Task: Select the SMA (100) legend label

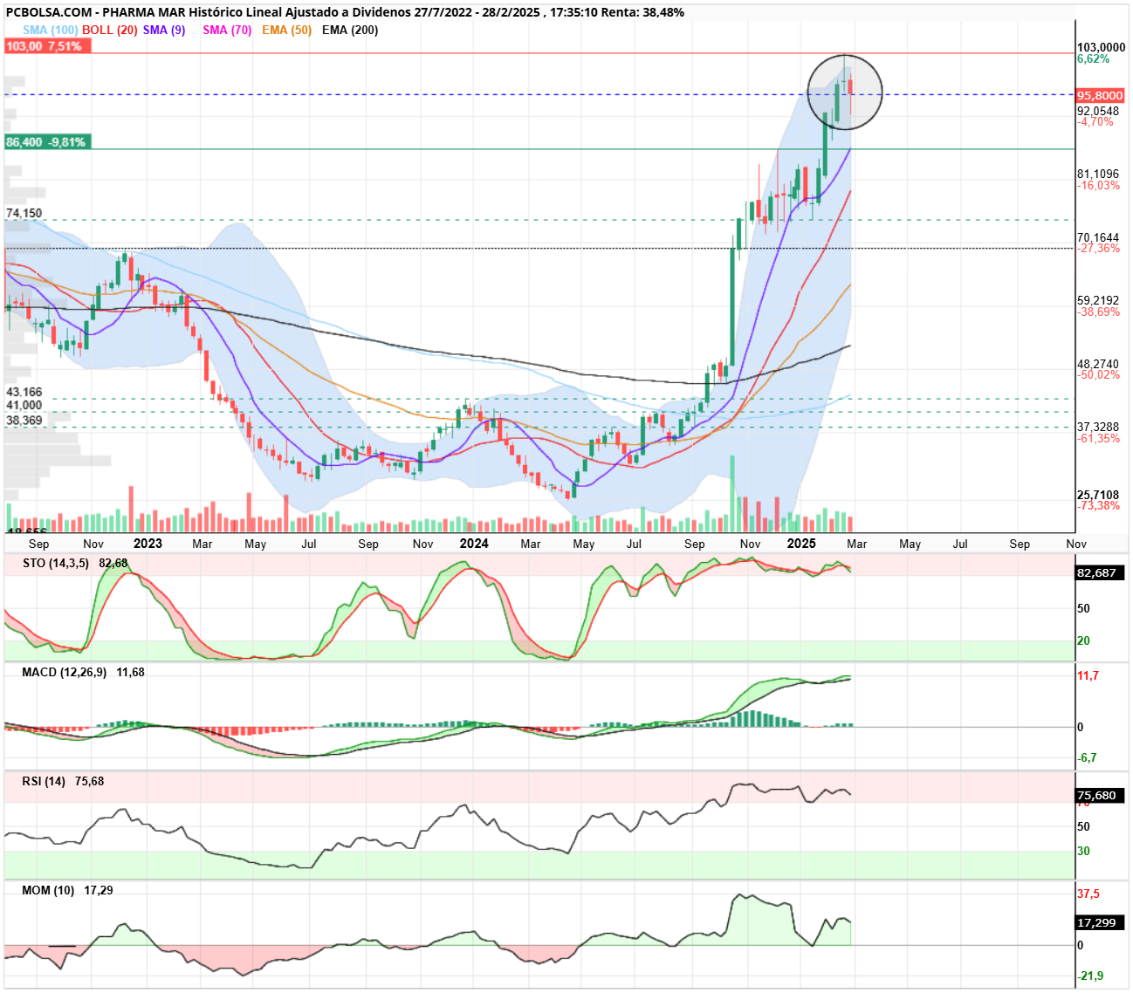Action: pyautogui.click(x=50, y=30)
